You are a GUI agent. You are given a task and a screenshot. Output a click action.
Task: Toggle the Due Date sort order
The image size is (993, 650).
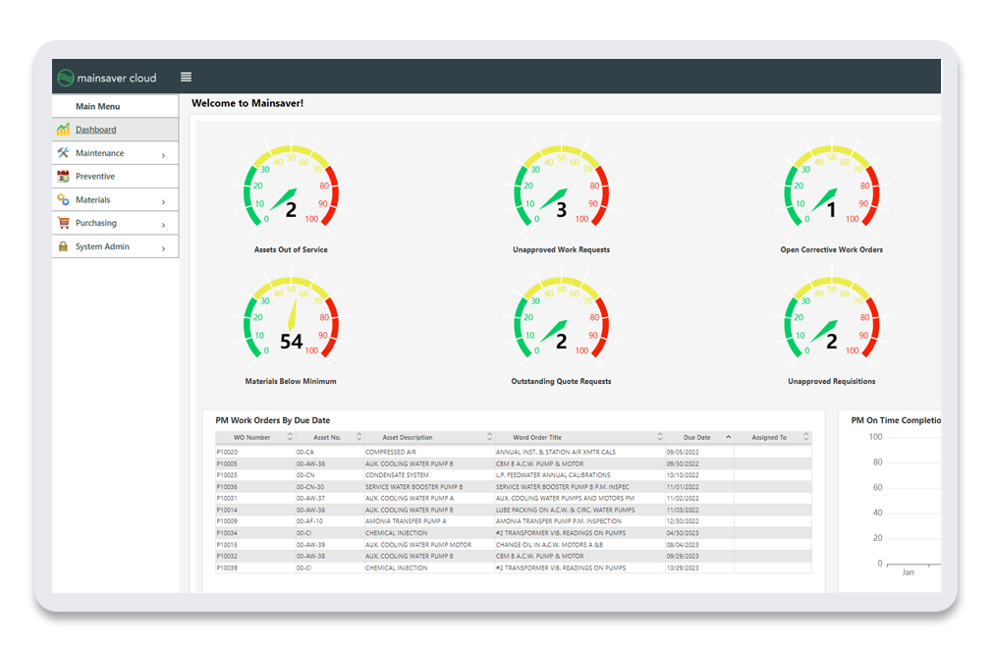728,437
